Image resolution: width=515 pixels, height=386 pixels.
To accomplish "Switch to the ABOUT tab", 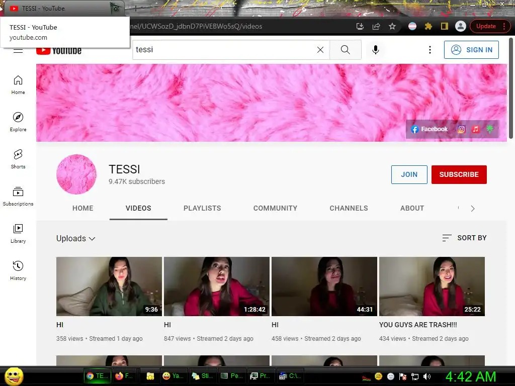I will (412, 208).
